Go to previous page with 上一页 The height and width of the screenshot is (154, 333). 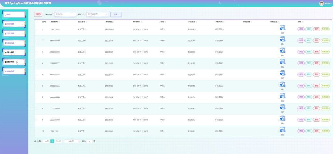click(46, 141)
